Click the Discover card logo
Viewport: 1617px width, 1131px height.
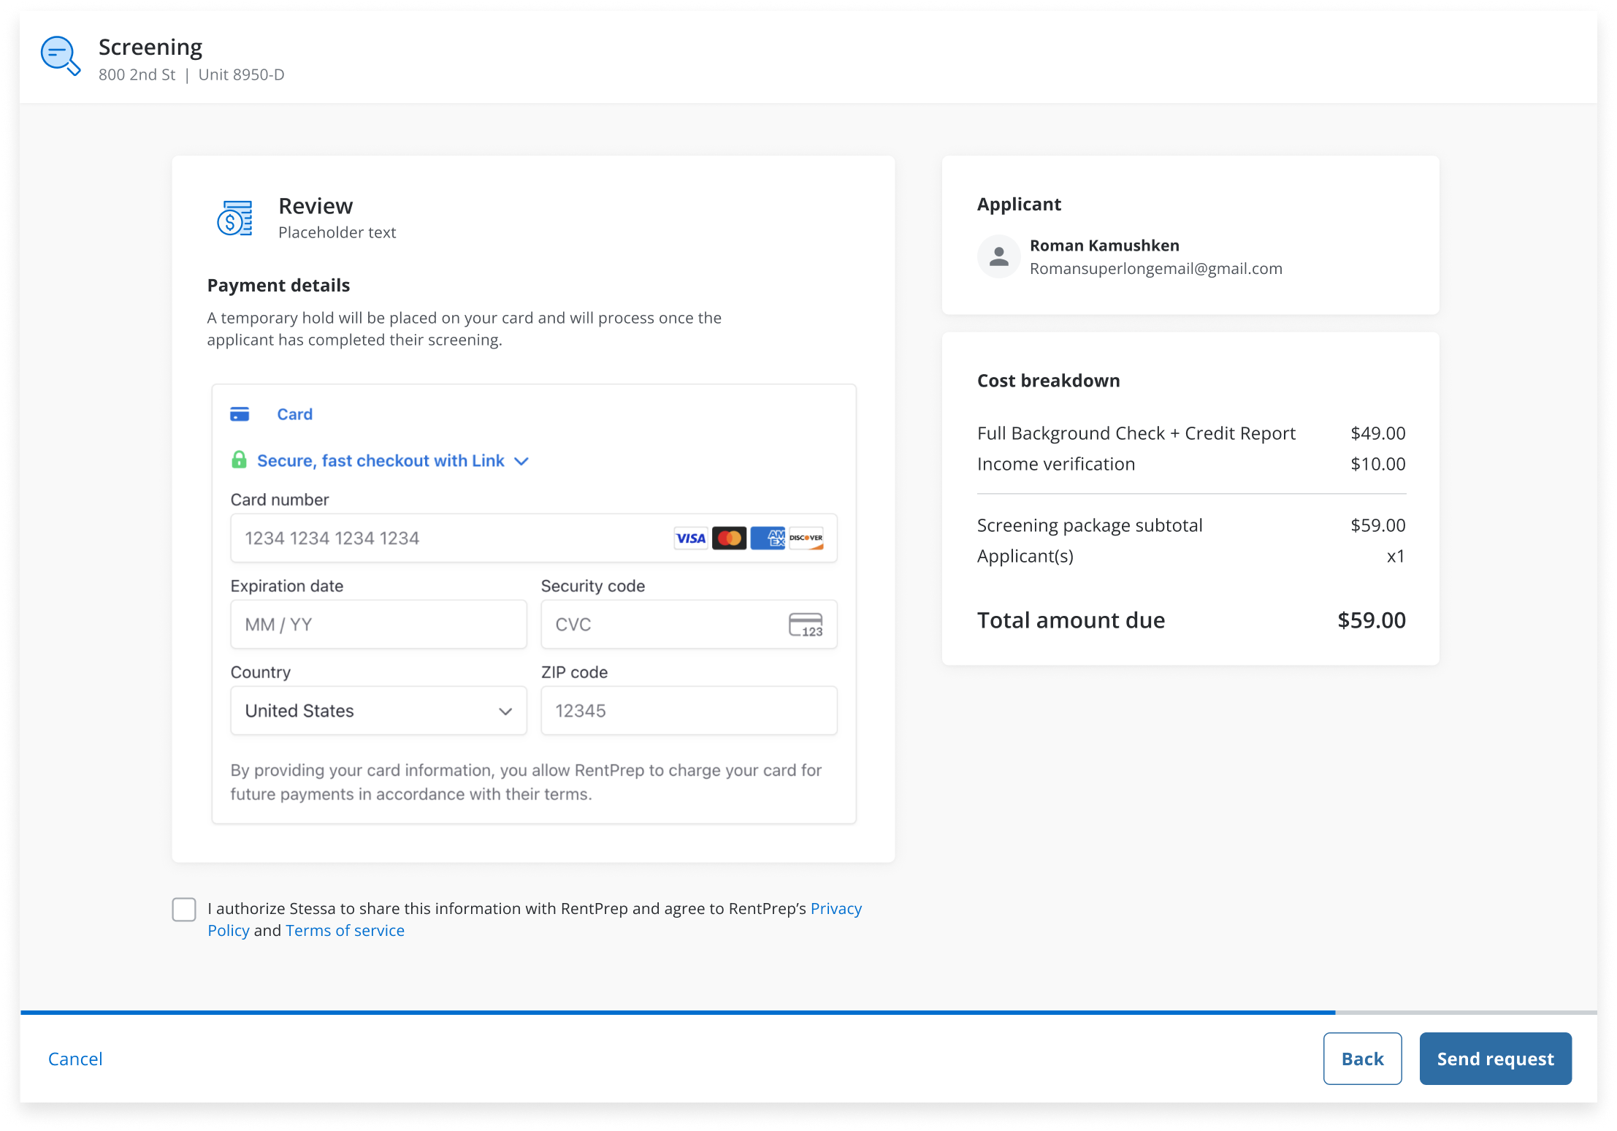[x=806, y=538]
